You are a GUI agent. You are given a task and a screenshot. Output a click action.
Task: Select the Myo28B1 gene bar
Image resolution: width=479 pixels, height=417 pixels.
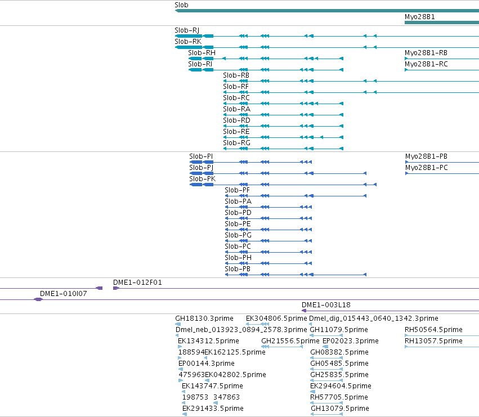[x=442, y=23]
